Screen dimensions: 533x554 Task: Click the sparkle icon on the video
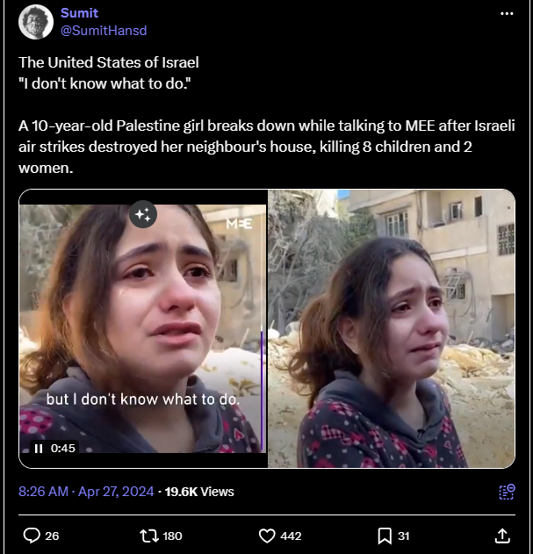[x=143, y=214]
